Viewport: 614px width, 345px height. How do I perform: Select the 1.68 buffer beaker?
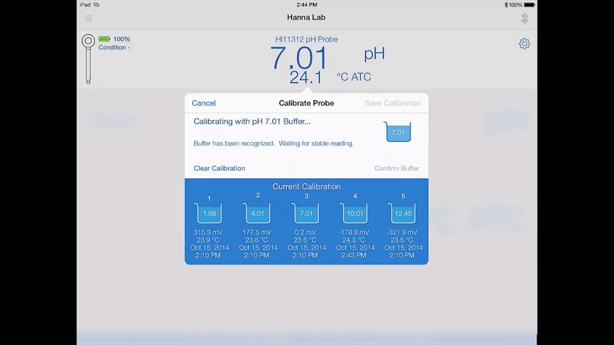click(209, 213)
